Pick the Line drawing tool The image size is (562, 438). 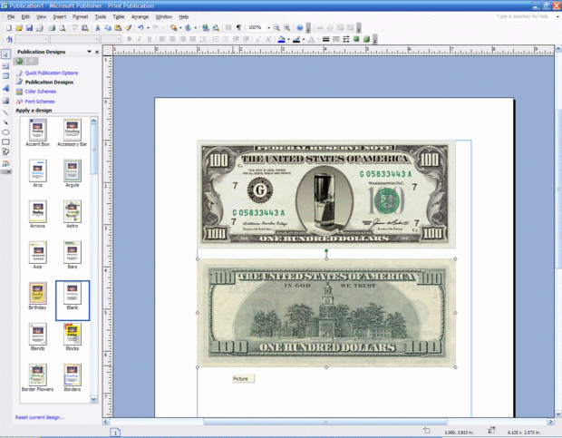coord(5,112)
